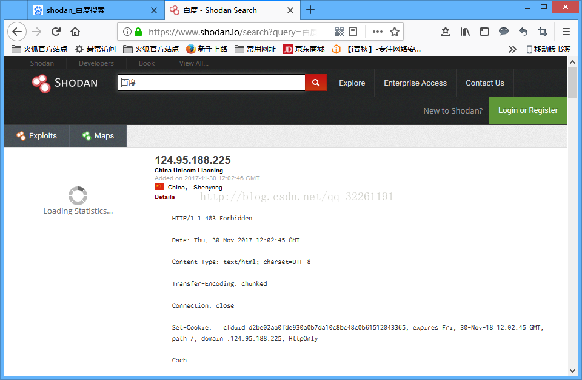Open the Book top menu item
Screen dimensions: 582x380
coord(147,63)
